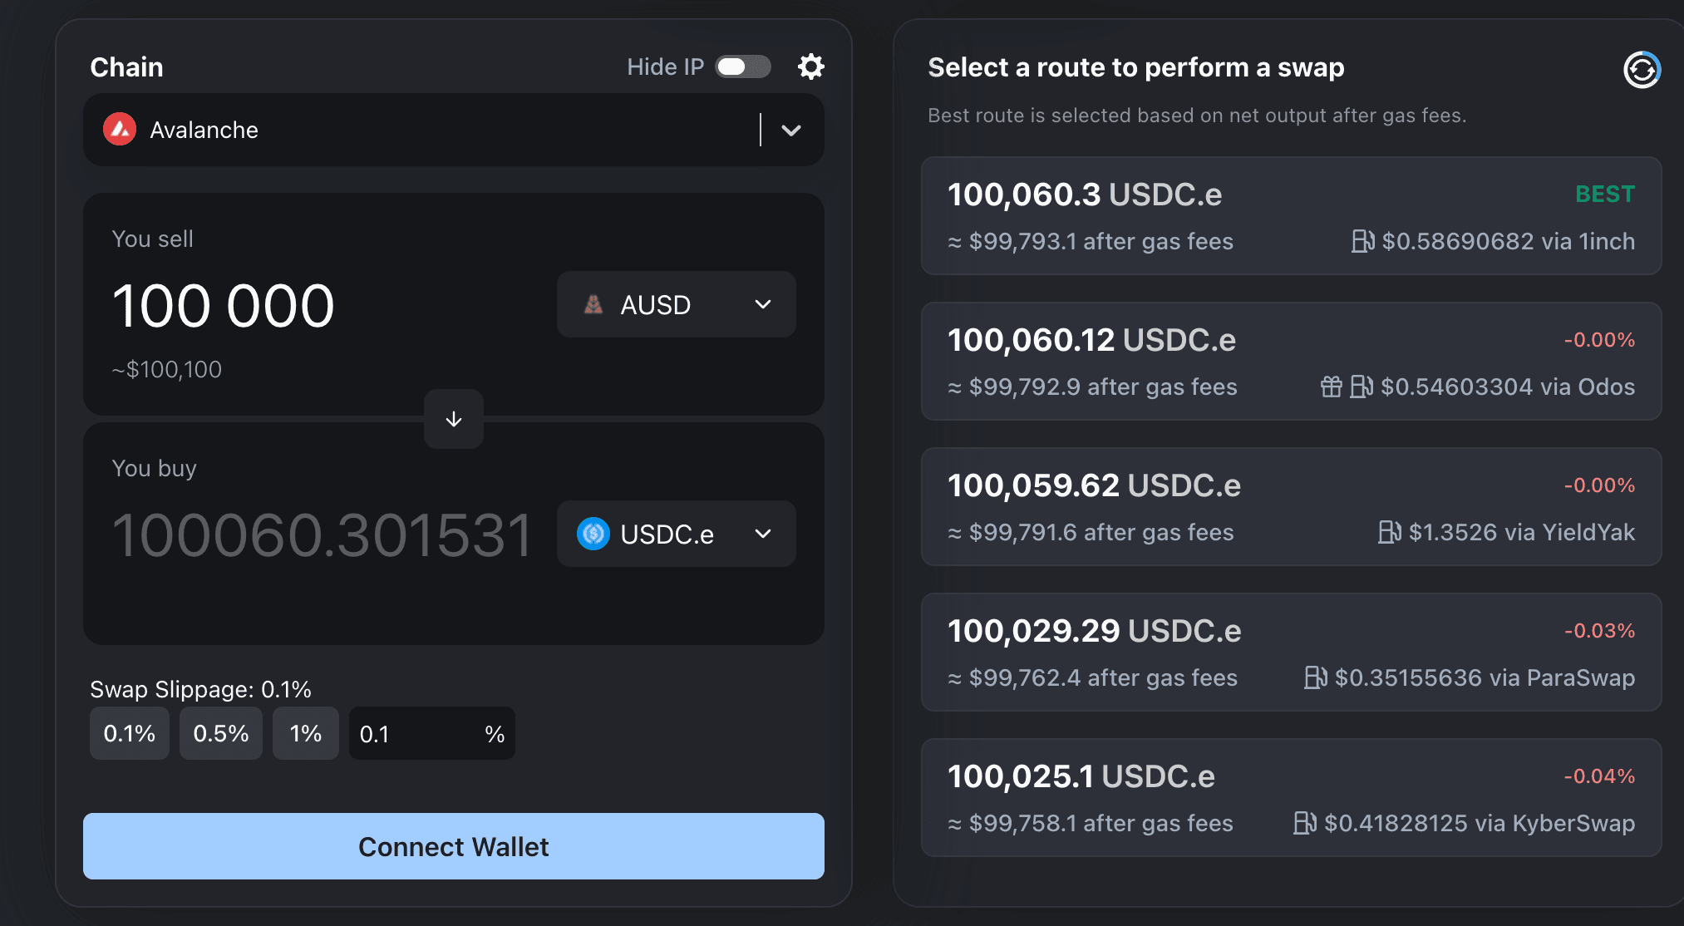This screenshot has height=926, width=1684.
Task: Open the USDC.e buy token selector
Action: [676, 534]
